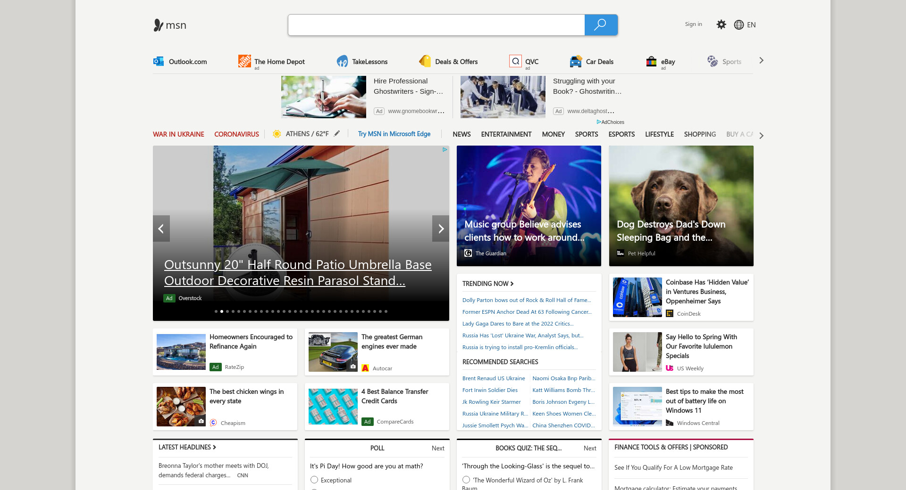Advance the carousel with next arrow
Image resolution: width=906 pixels, height=490 pixels.
coord(441,229)
